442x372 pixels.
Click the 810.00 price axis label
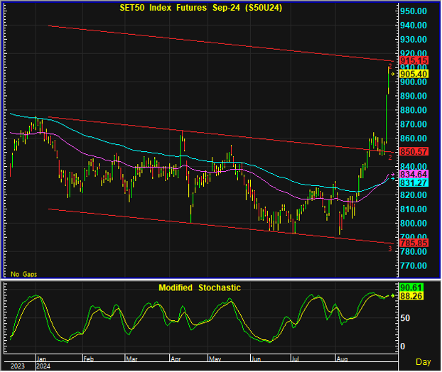[x=414, y=209]
